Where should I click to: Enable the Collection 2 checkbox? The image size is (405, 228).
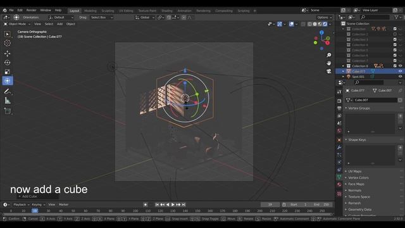pos(395,34)
